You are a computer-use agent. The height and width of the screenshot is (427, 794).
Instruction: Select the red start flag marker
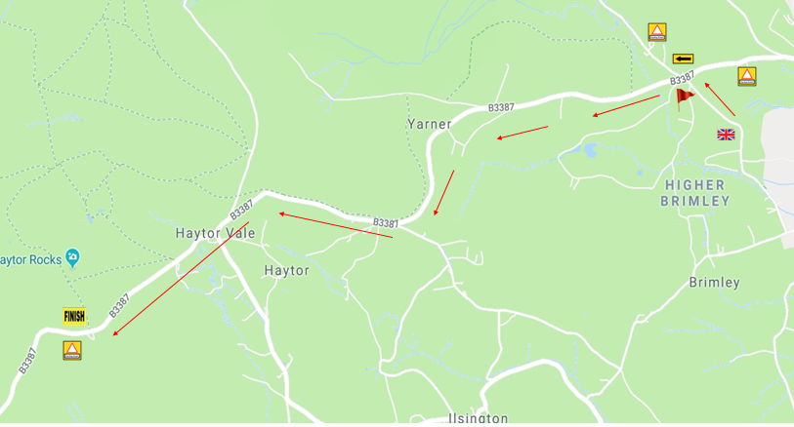[x=685, y=99]
